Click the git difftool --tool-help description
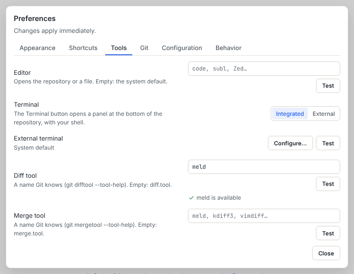Screen dimensions: 354x274 coord(93,185)
